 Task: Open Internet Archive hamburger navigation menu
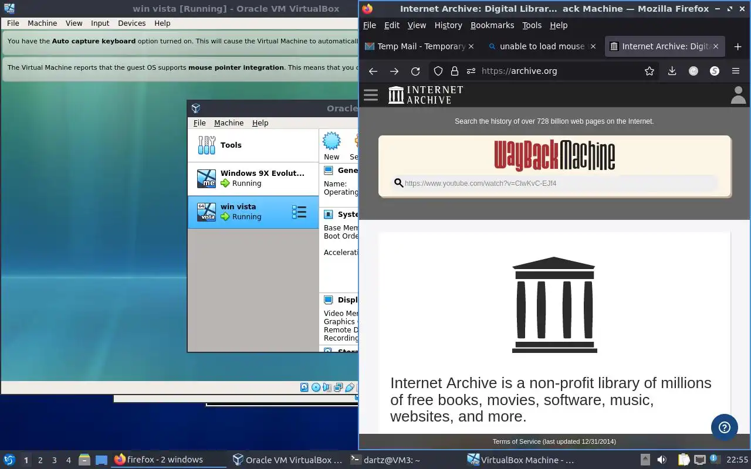tap(371, 95)
